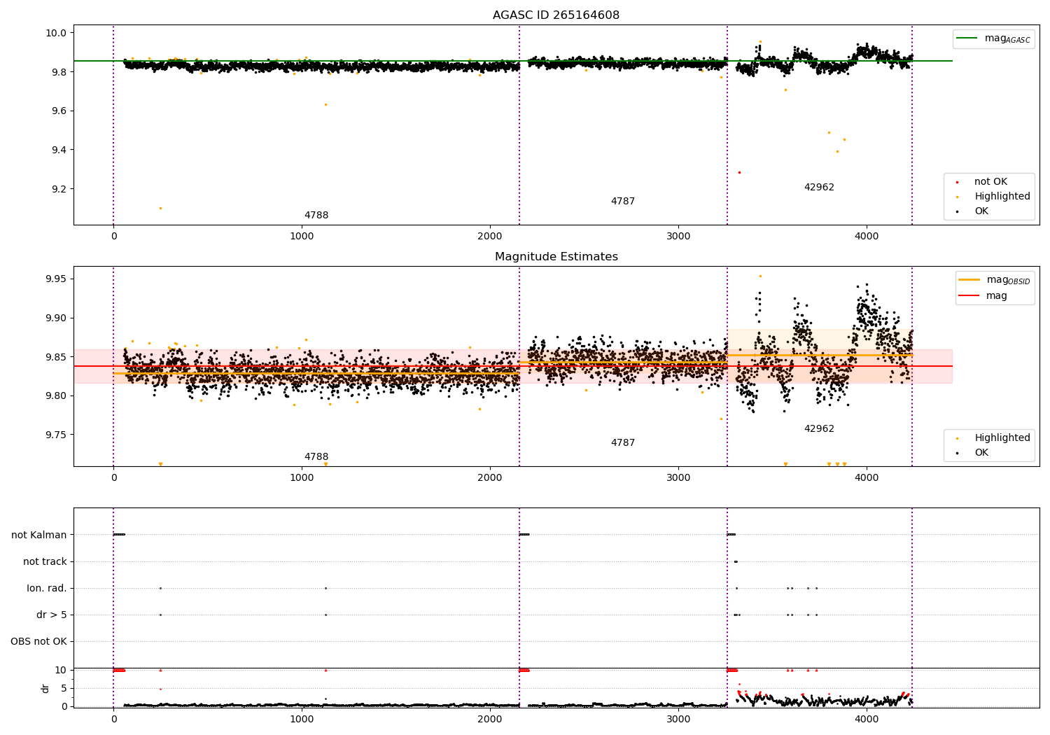1050x735 pixels.
Task: Click the green line sample beside mag AGASC legend
Action: (x=967, y=38)
